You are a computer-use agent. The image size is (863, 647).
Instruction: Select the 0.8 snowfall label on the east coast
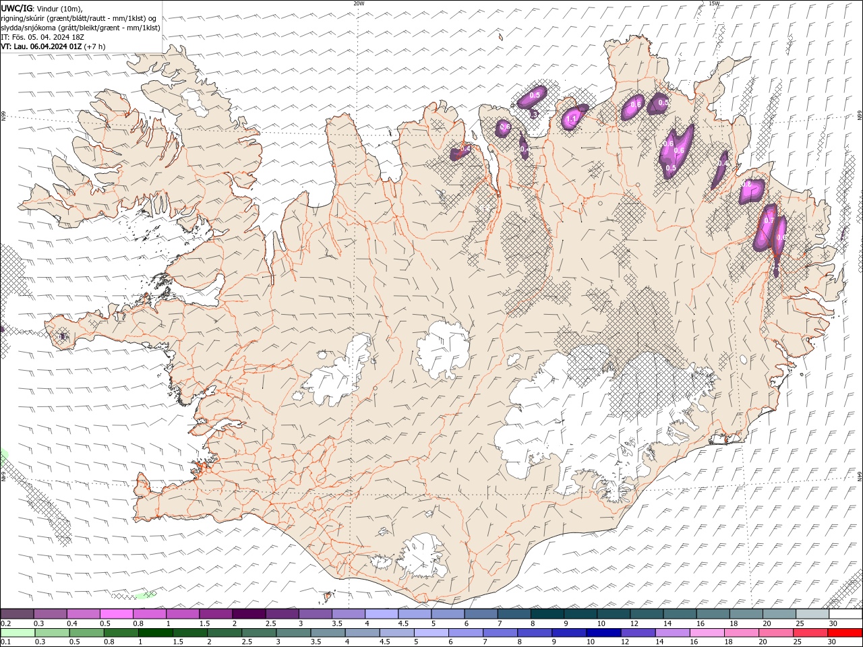(x=747, y=183)
